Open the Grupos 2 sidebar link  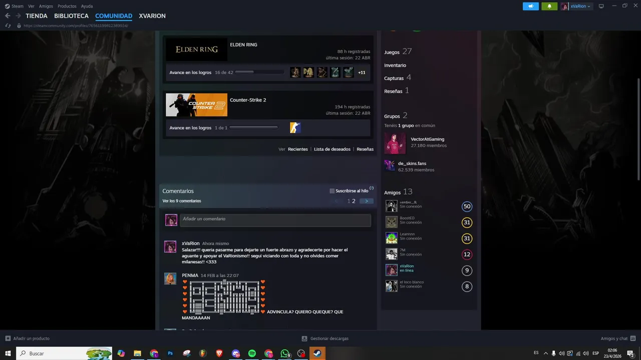[x=396, y=115]
